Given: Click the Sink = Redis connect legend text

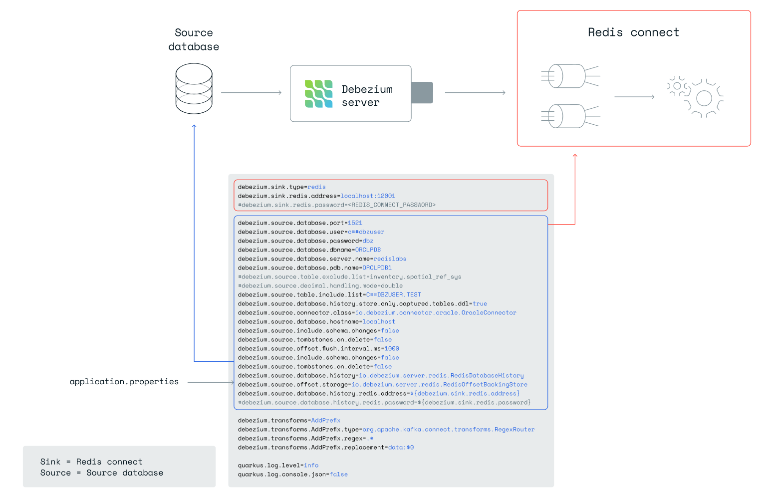Looking at the screenshot, I should (x=91, y=462).
